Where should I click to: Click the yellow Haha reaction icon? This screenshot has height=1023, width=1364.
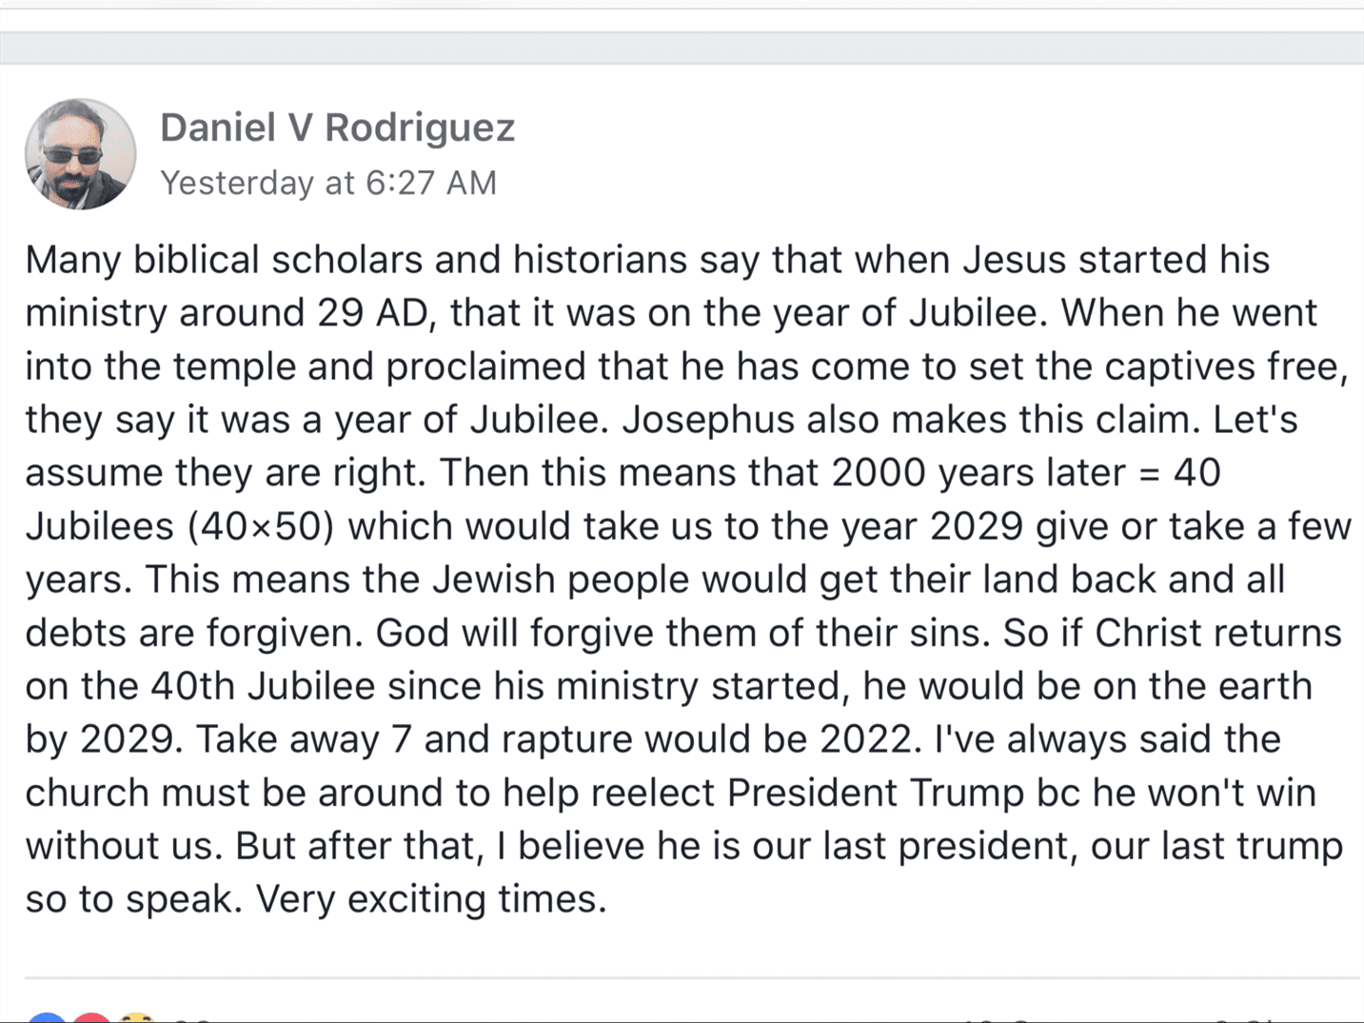click(136, 1017)
